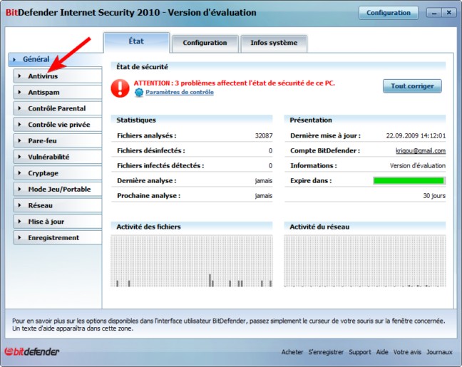Click the Fichiers analysés value 32087
The height and width of the screenshot is (367, 462).
pos(264,136)
